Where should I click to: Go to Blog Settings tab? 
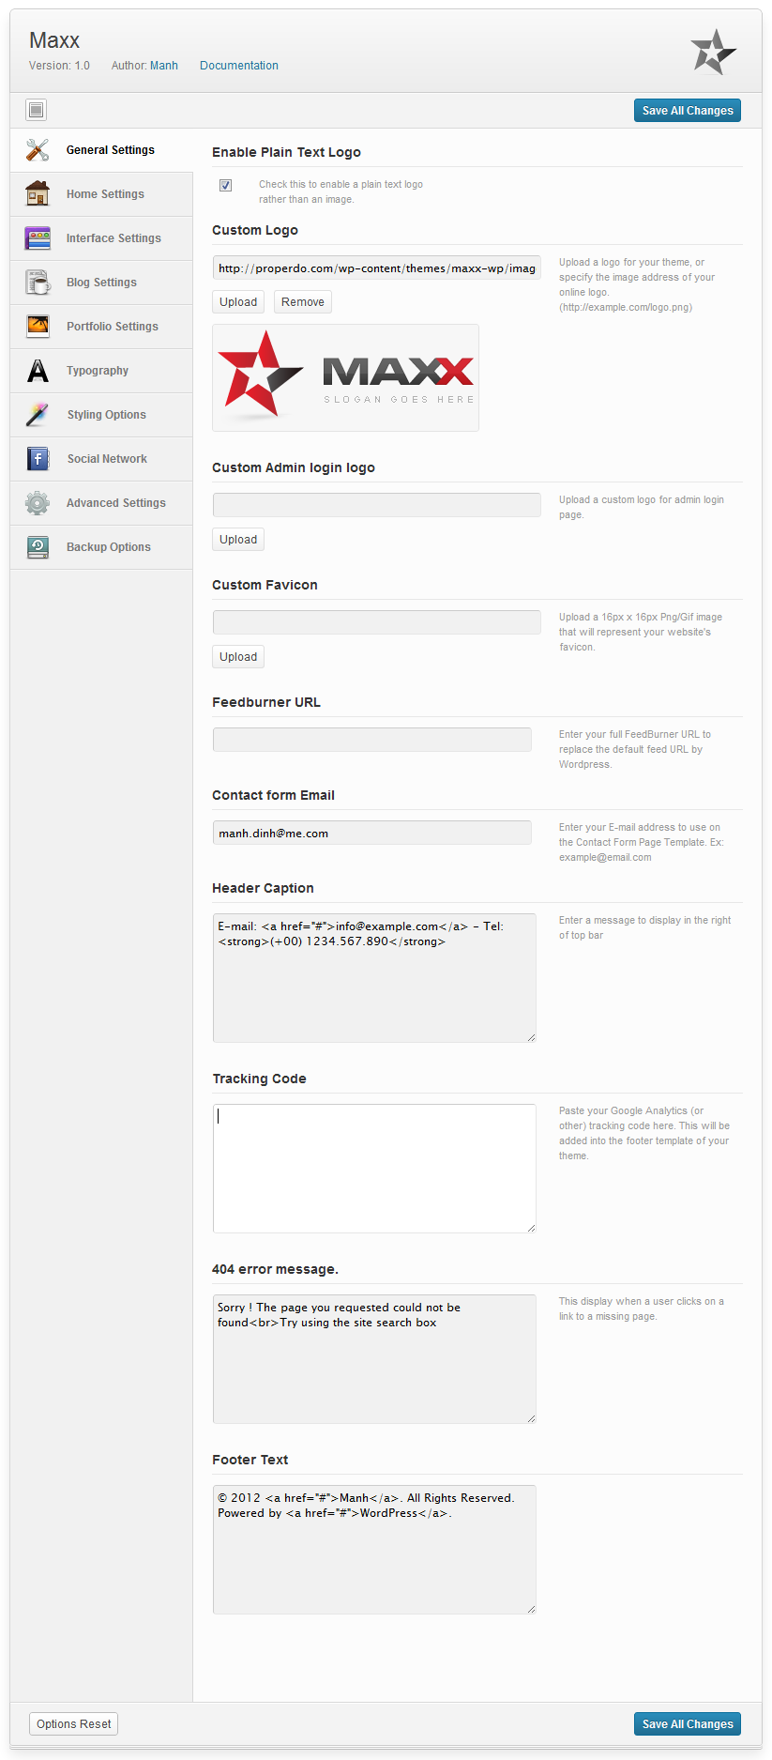tap(101, 283)
